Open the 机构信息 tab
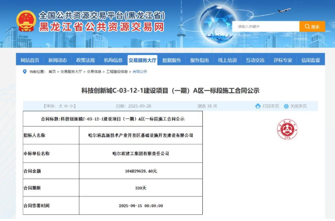Screen dimensions: 335x221 pyautogui.click(x=113, y=60)
